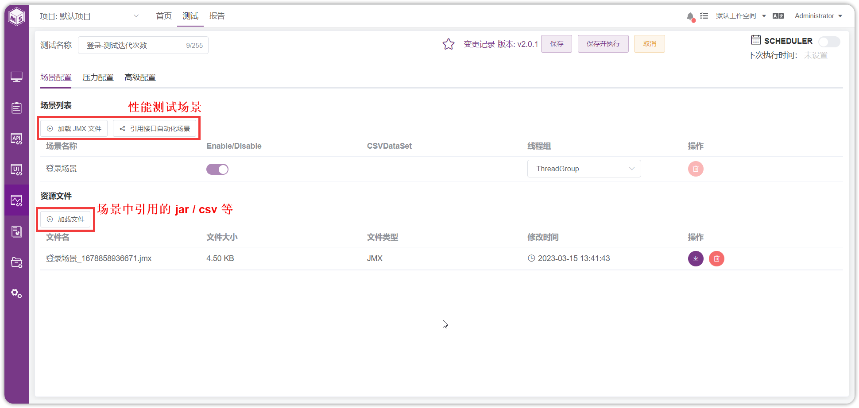Disable the 登录场景 scenario switch

(217, 169)
